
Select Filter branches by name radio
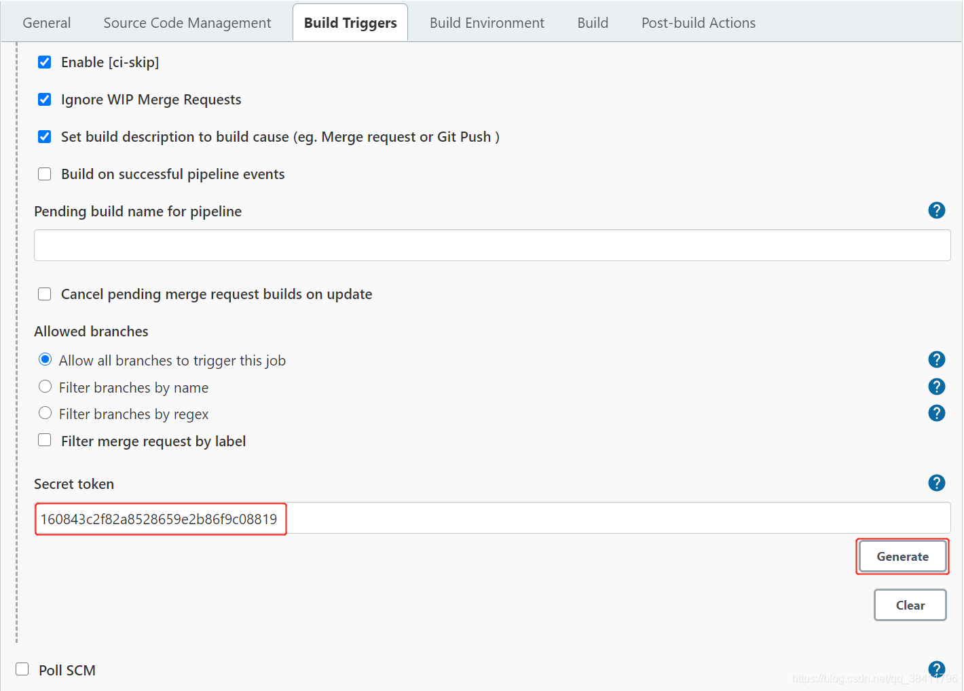pos(45,387)
